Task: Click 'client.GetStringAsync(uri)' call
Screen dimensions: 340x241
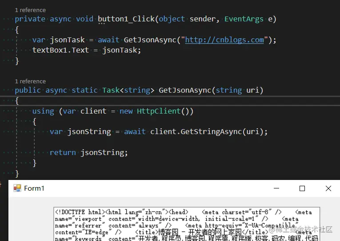Action: coord(207,132)
